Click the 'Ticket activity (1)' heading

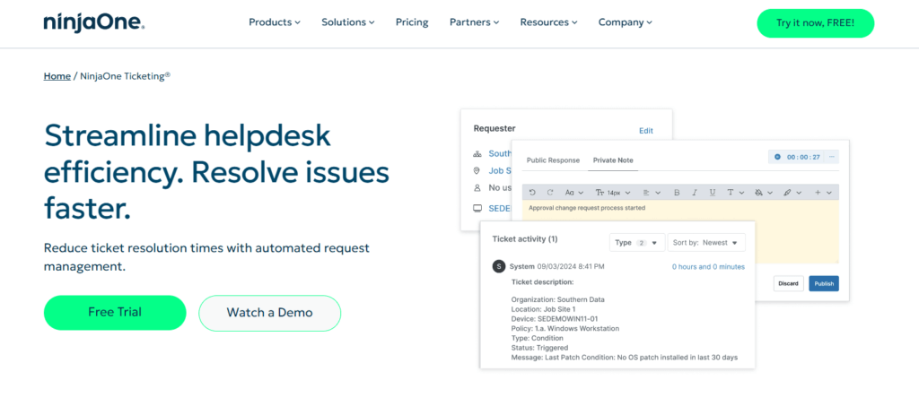pos(524,239)
